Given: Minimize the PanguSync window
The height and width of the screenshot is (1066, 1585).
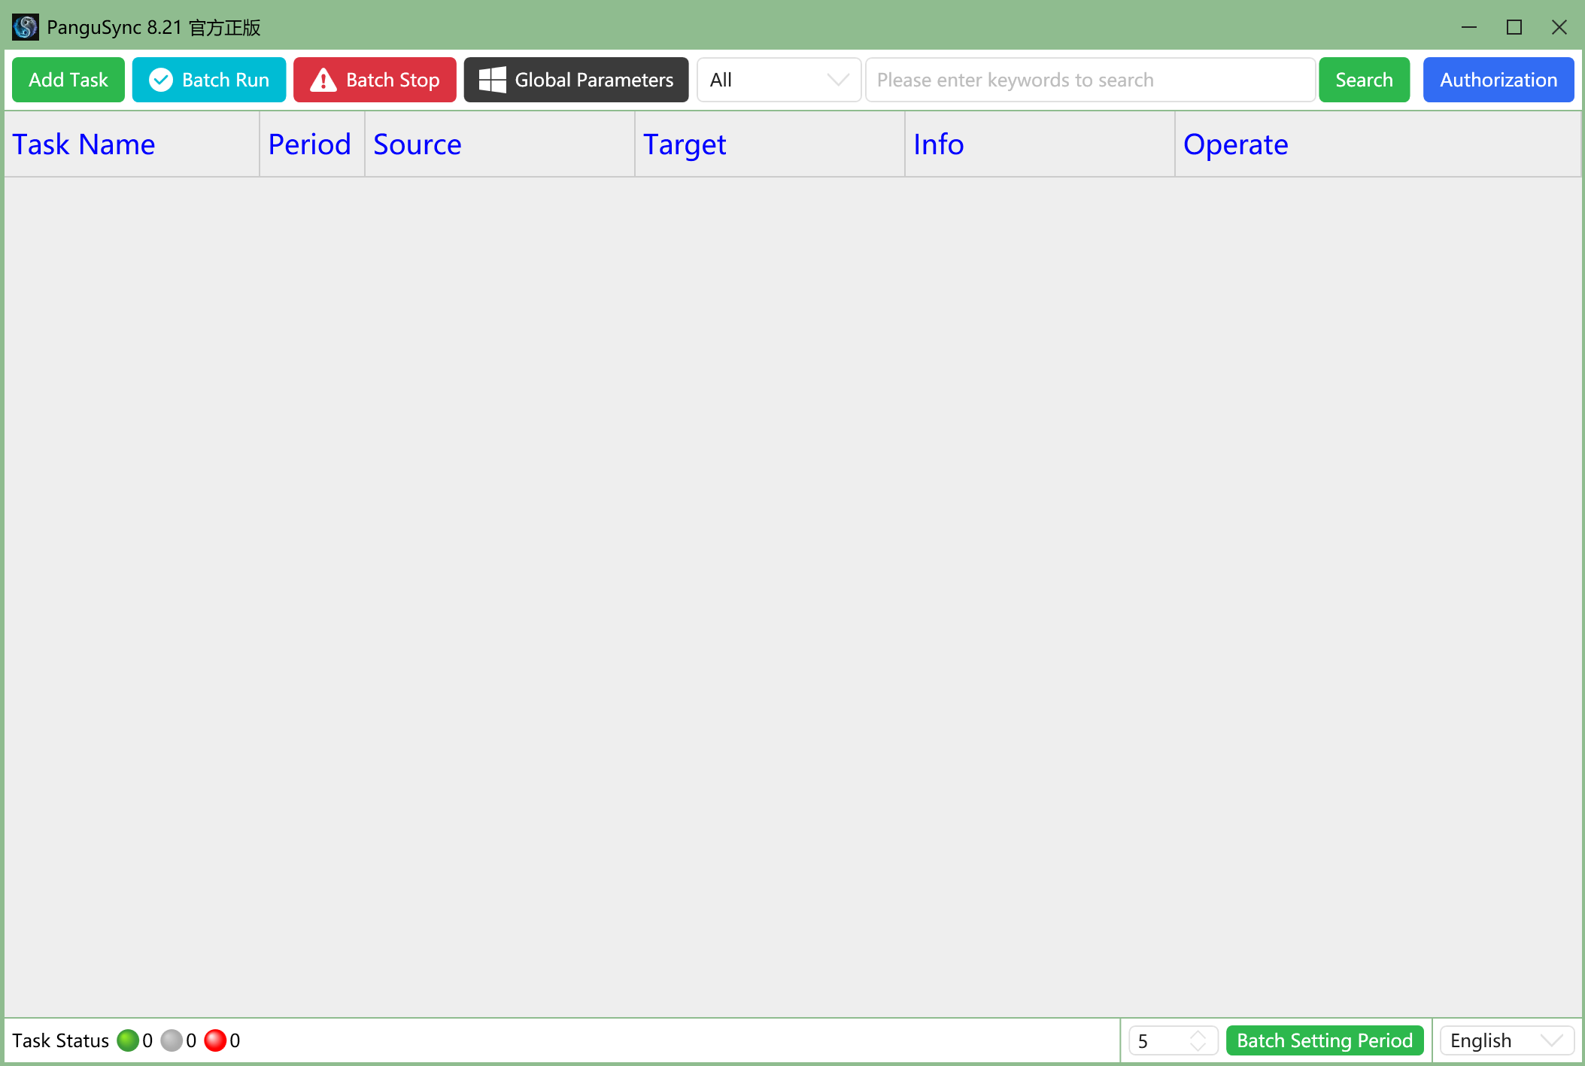Looking at the screenshot, I should pyautogui.click(x=1469, y=27).
